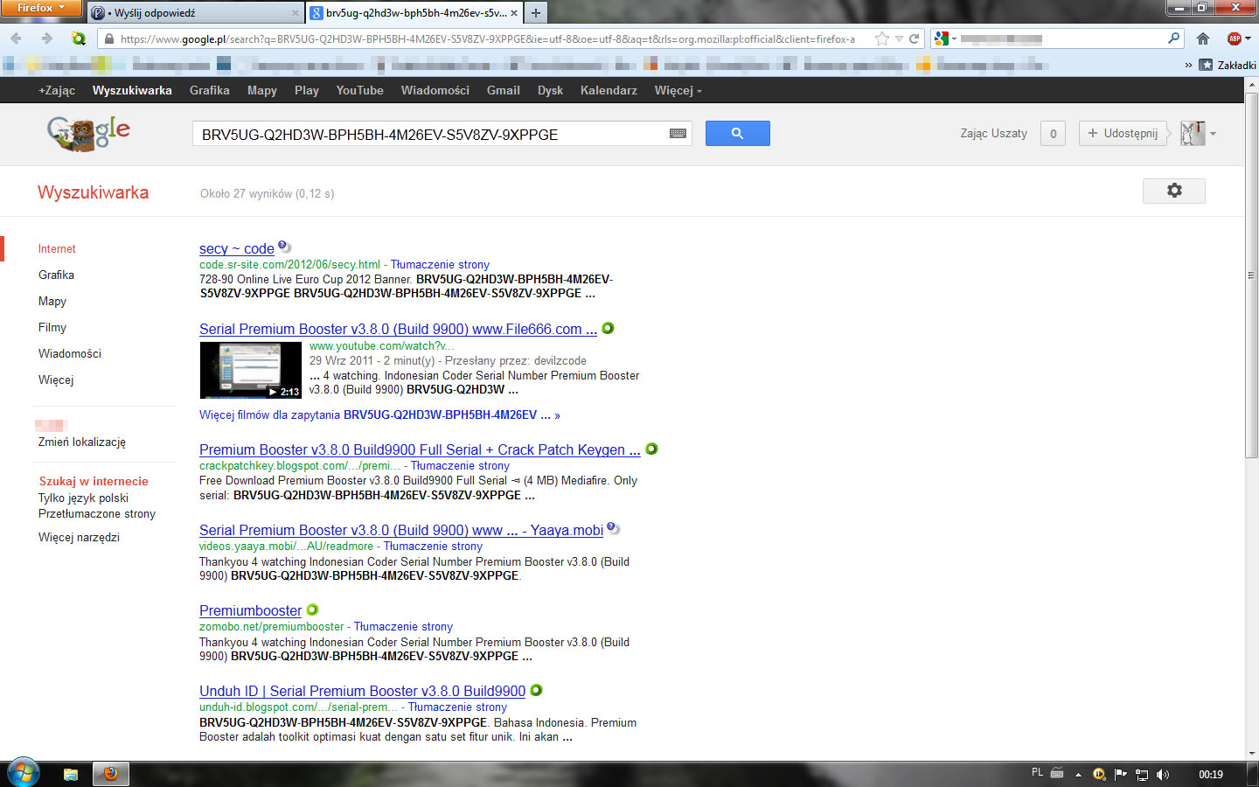Click the page vertical scrollbar thumb

[1251, 275]
